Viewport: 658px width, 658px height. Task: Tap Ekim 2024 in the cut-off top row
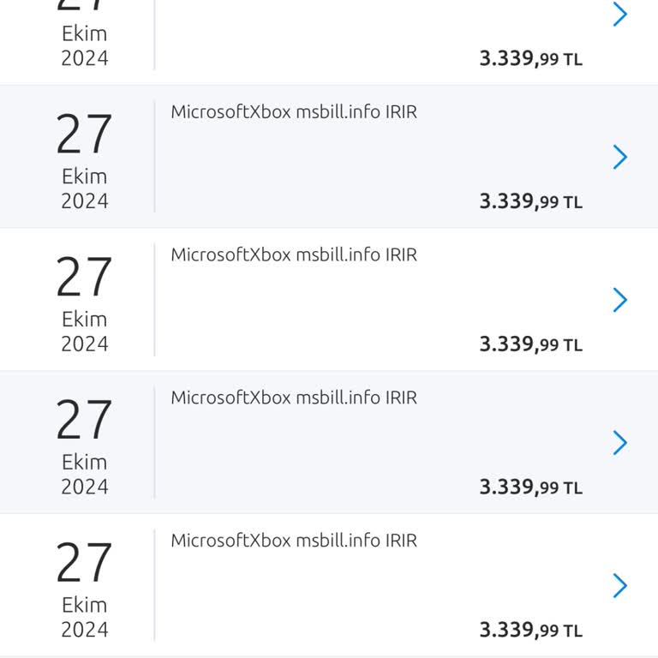84,46
